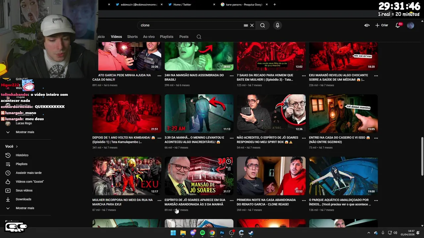Click the Criar button
The width and height of the screenshot is (424, 238).
(x=382, y=25)
